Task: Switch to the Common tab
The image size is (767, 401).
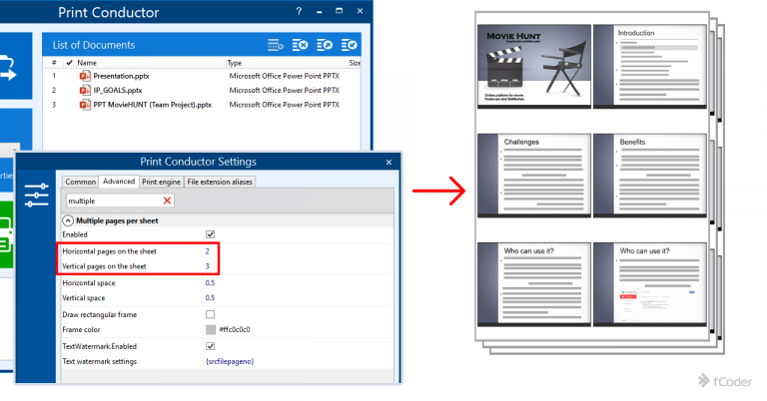Action: point(80,182)
